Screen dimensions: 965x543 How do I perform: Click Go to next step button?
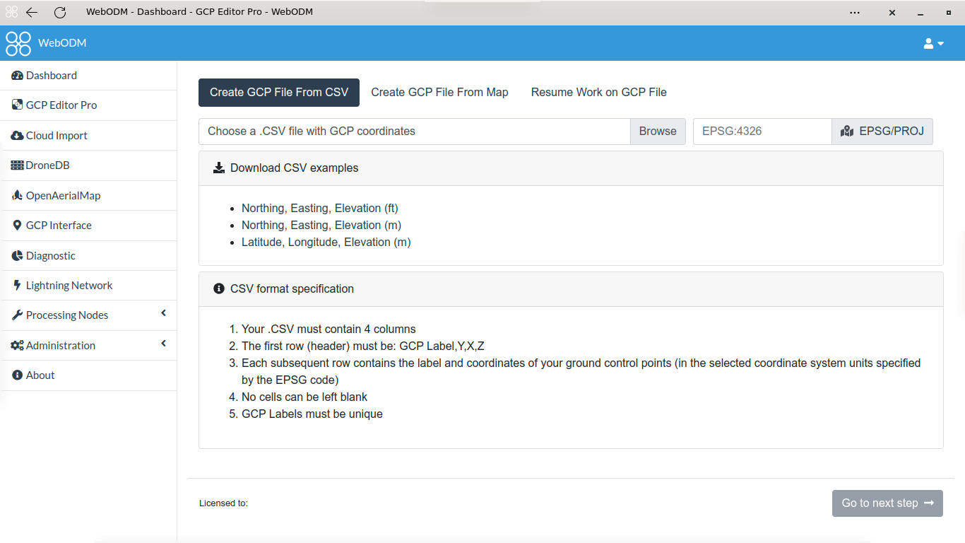click(887, 503)
